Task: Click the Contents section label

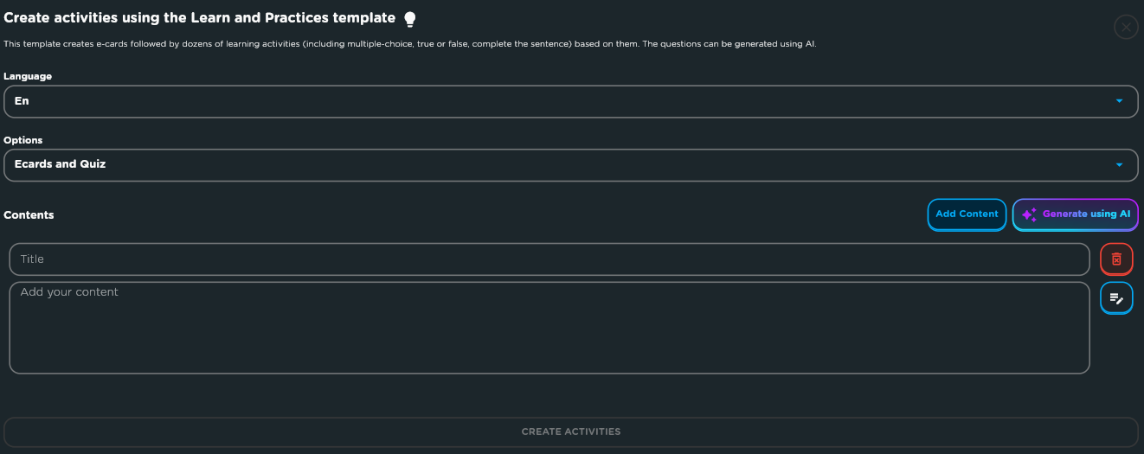Action: pos(29,215)
